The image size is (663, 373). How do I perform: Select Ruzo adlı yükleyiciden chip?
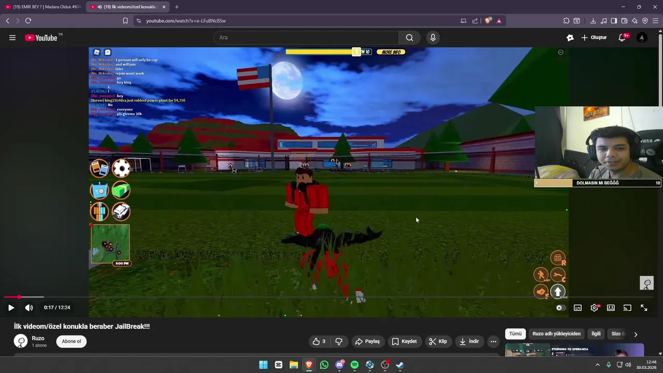(x=556, y=334)
